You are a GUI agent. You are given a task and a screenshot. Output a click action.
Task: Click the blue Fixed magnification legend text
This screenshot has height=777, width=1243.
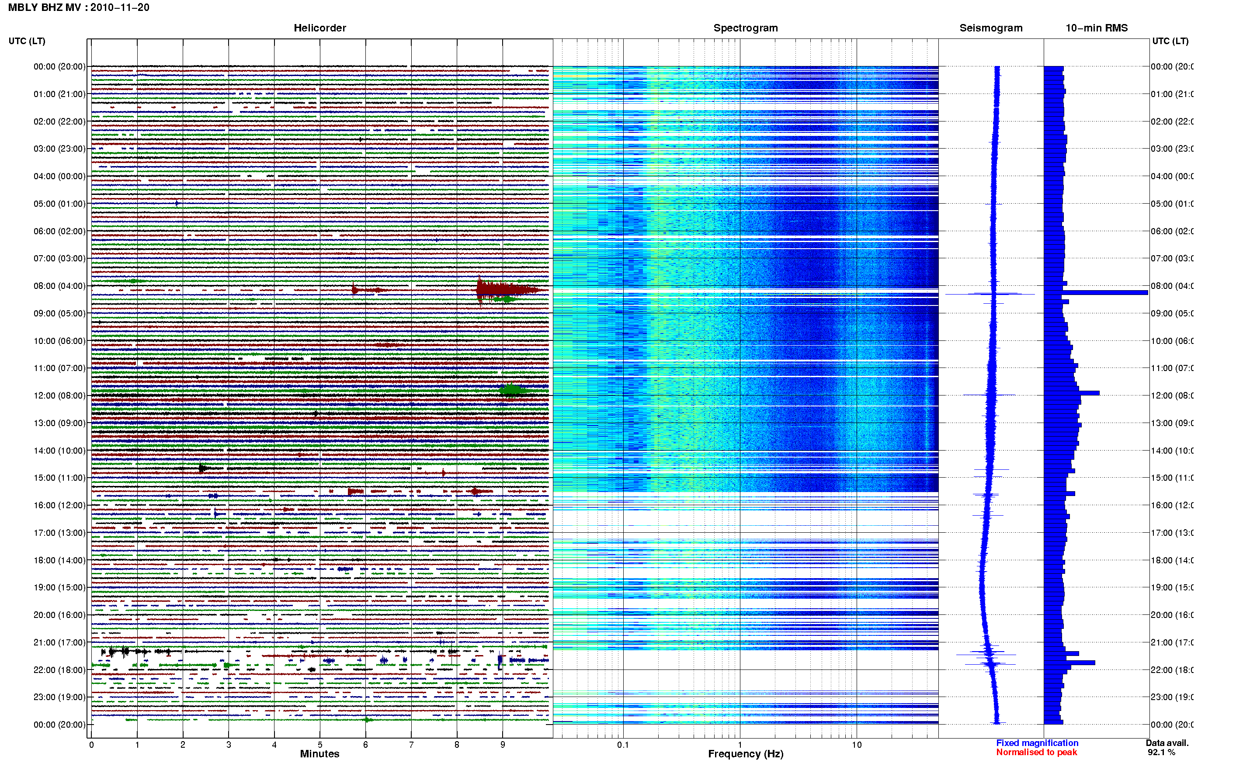point(1037,743)
